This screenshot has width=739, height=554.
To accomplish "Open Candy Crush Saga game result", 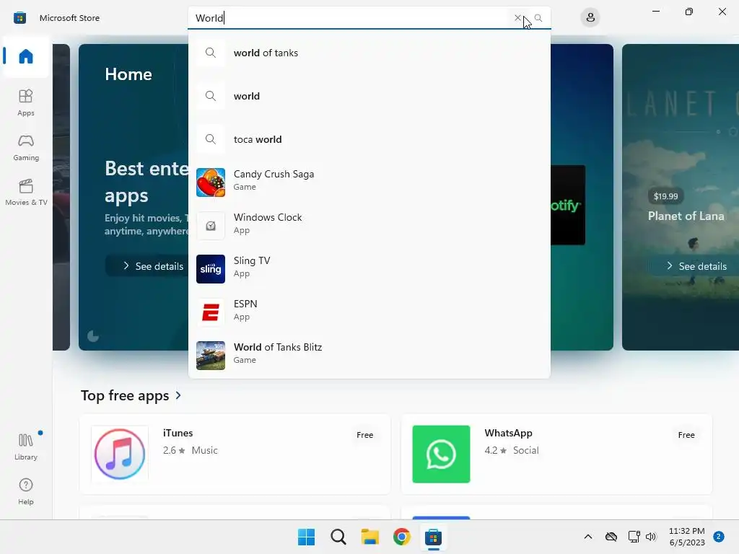I will (x=369, y=183).
